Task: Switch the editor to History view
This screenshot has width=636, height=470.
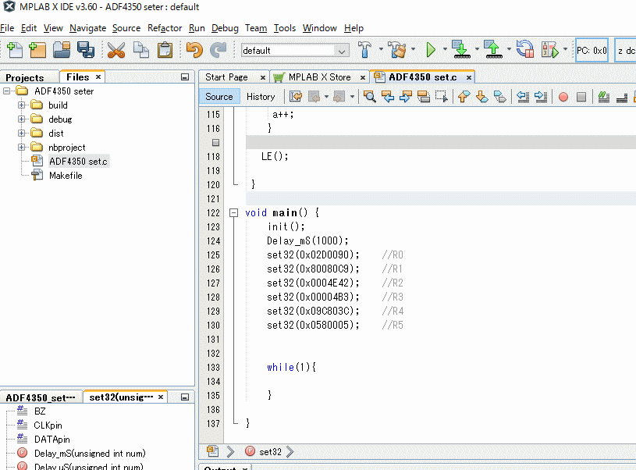Action: tap(261, 97)
